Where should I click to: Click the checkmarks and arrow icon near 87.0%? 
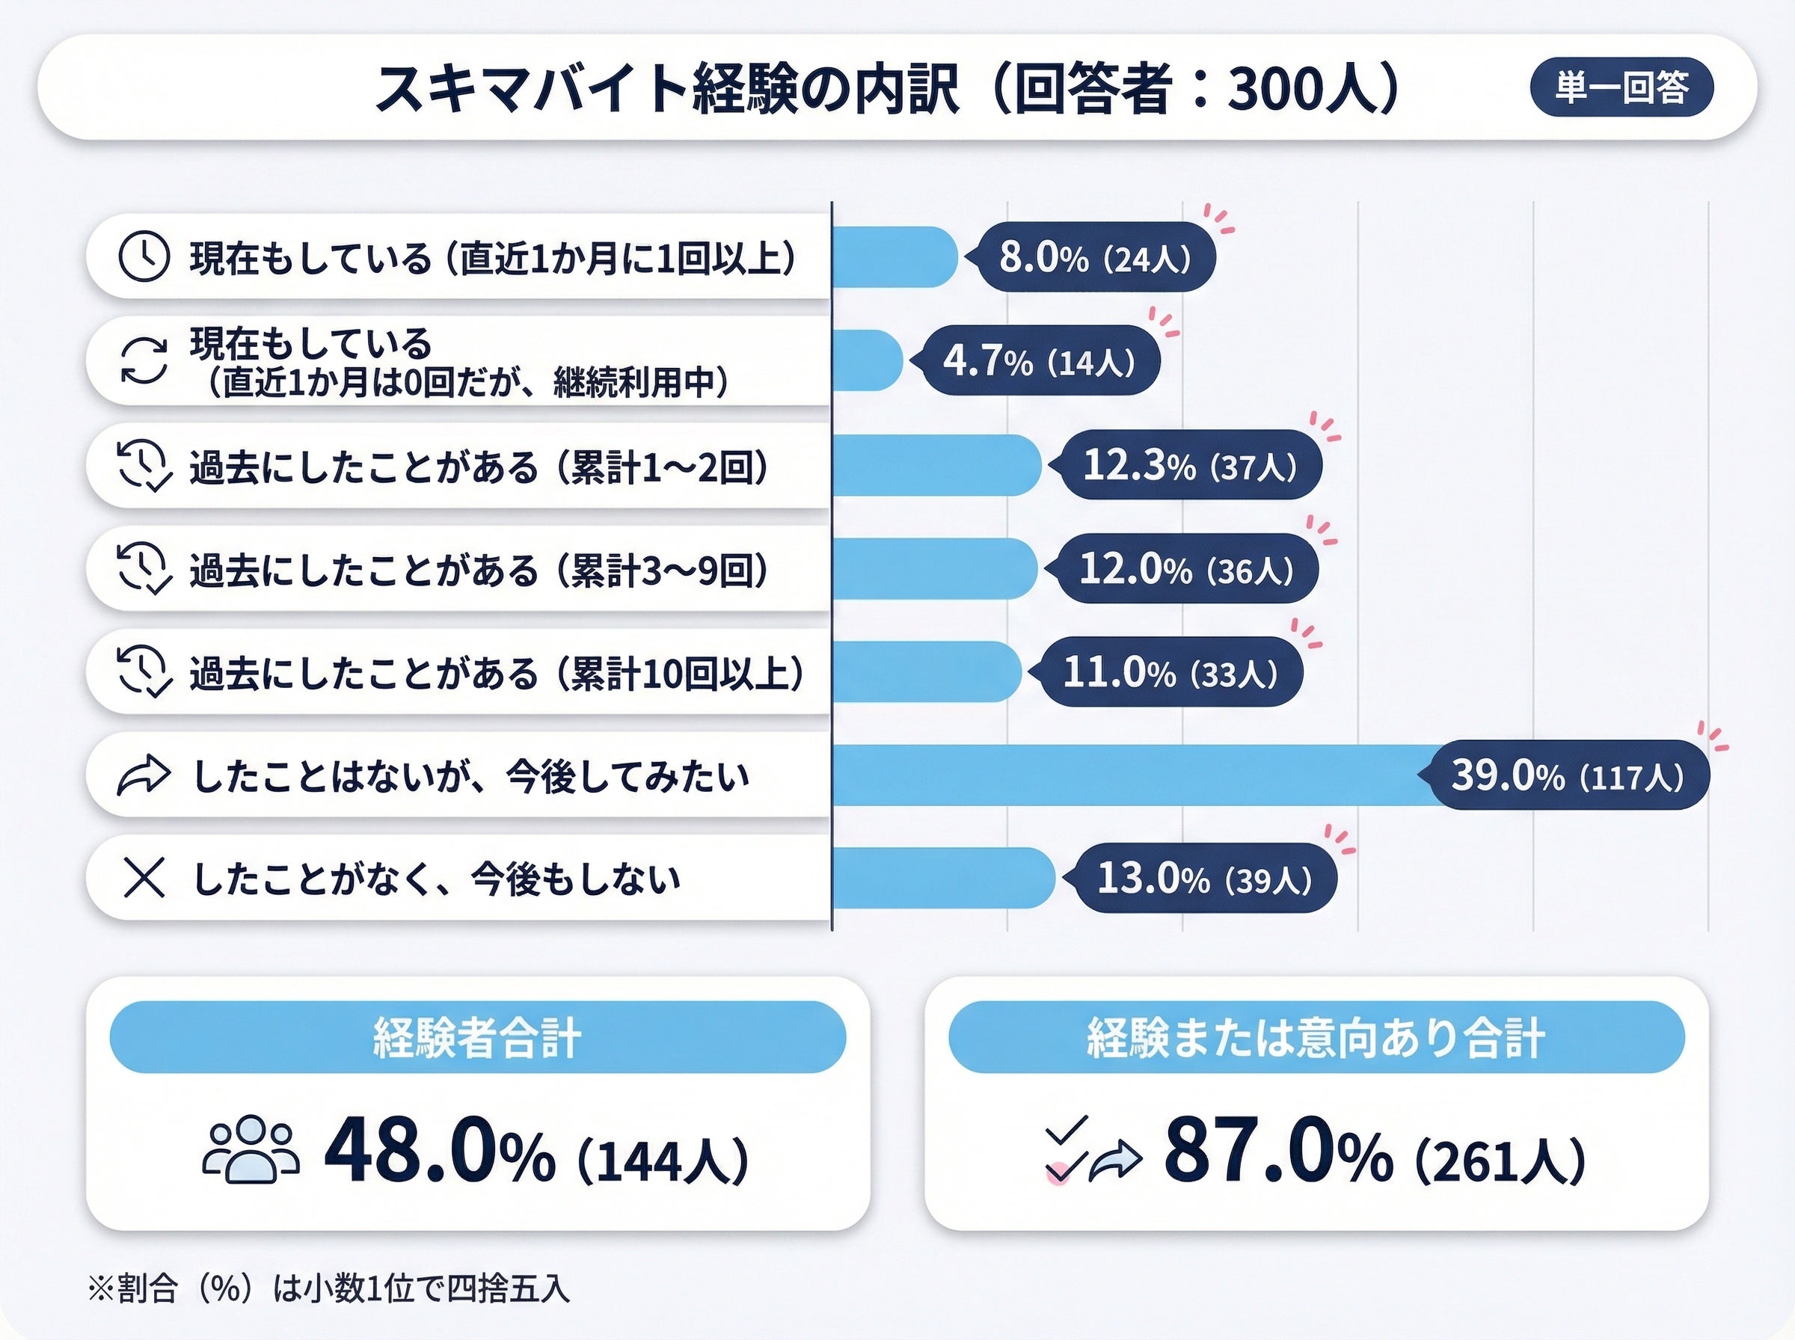[x=1093, y=1151]
